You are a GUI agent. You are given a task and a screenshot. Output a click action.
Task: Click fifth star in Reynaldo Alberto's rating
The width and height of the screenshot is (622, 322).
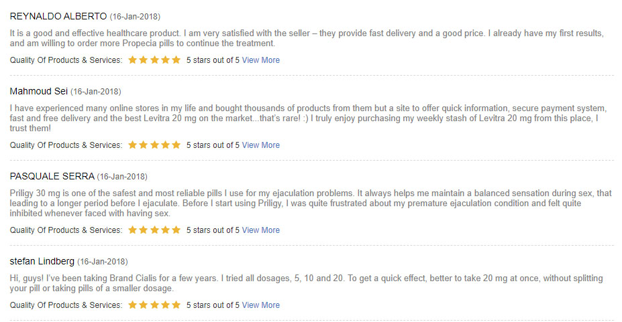coord(176,60)
